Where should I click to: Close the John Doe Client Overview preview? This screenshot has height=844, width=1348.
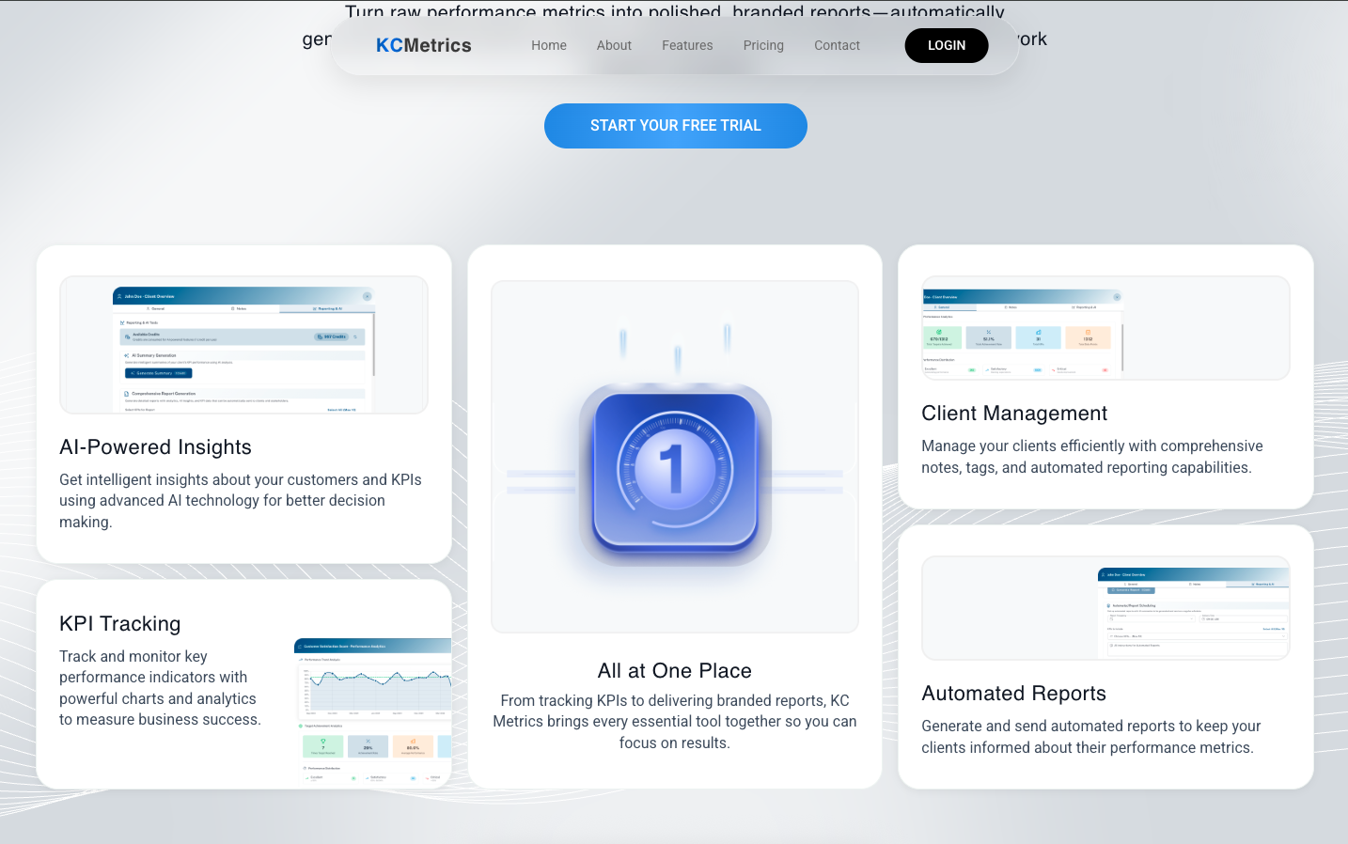tap(367, 296)
